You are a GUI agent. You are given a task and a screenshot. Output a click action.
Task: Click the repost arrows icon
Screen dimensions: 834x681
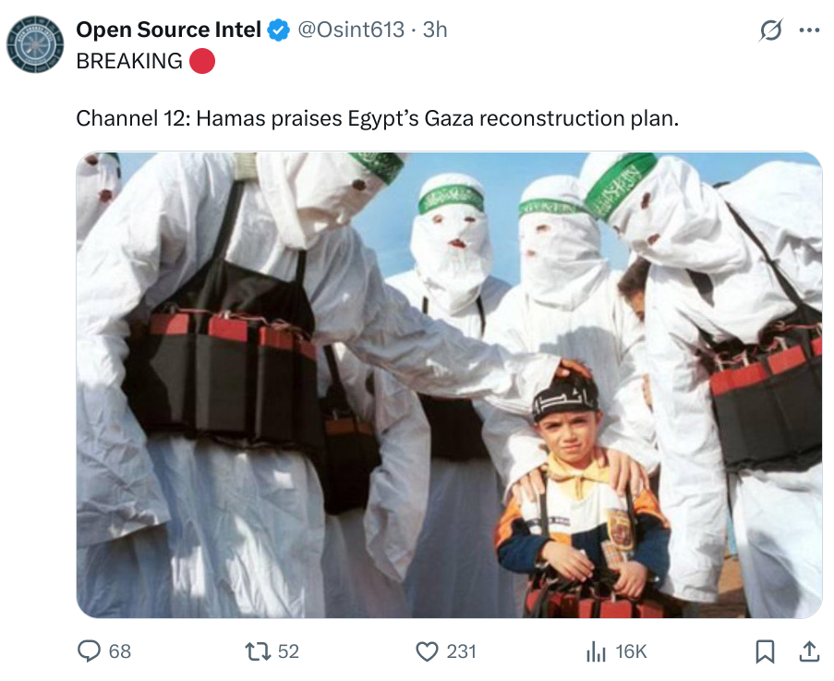coord(258,651)
